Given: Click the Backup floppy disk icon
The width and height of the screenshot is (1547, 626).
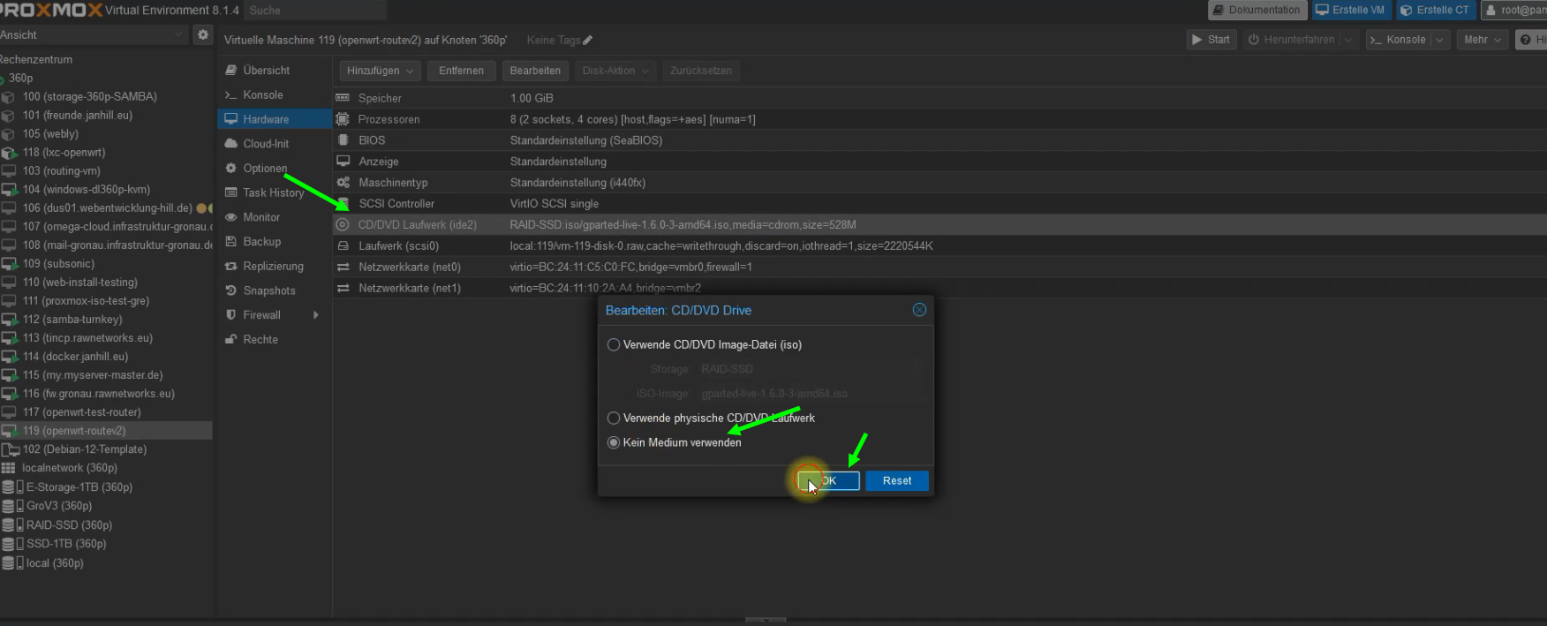Looking at the screenshot, I should tap(230, 242).
